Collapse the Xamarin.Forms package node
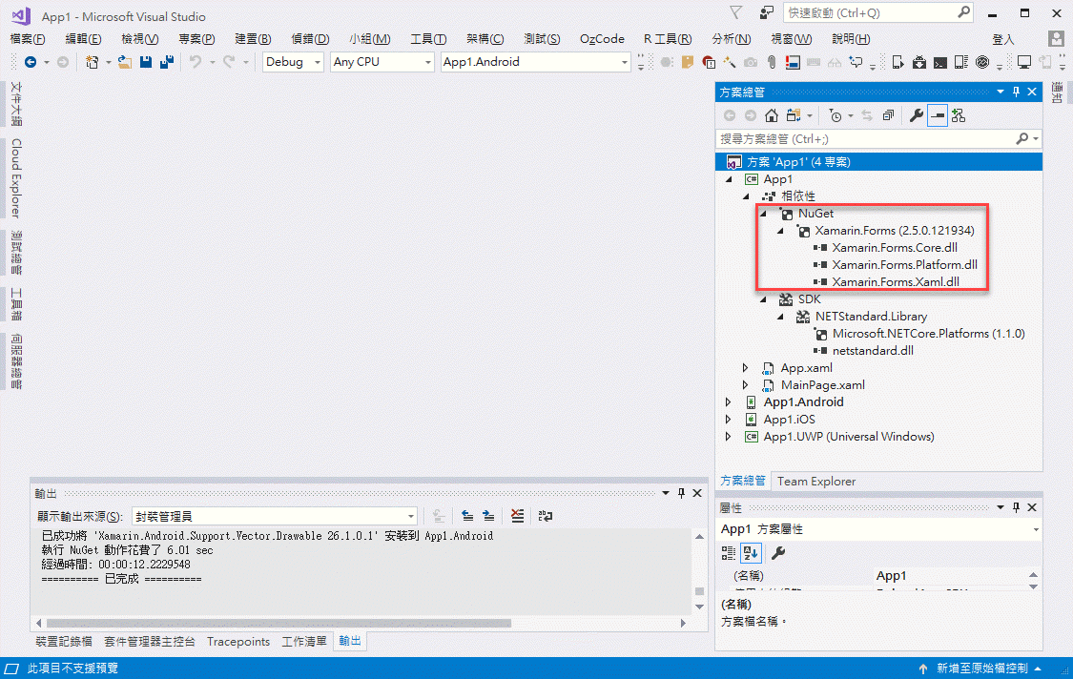 coord(780,231)
